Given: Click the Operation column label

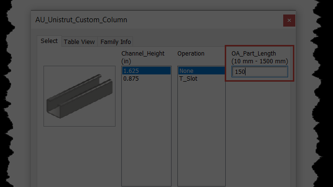Looking at the screenshot, I should pos(191,54).
